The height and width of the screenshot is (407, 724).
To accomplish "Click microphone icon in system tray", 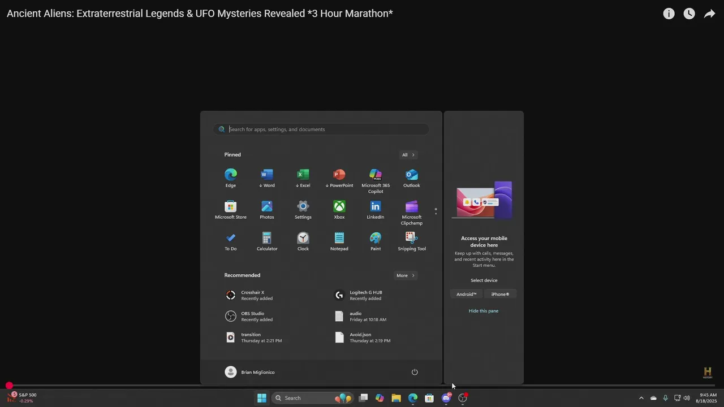I will click(x=665, y=398).
